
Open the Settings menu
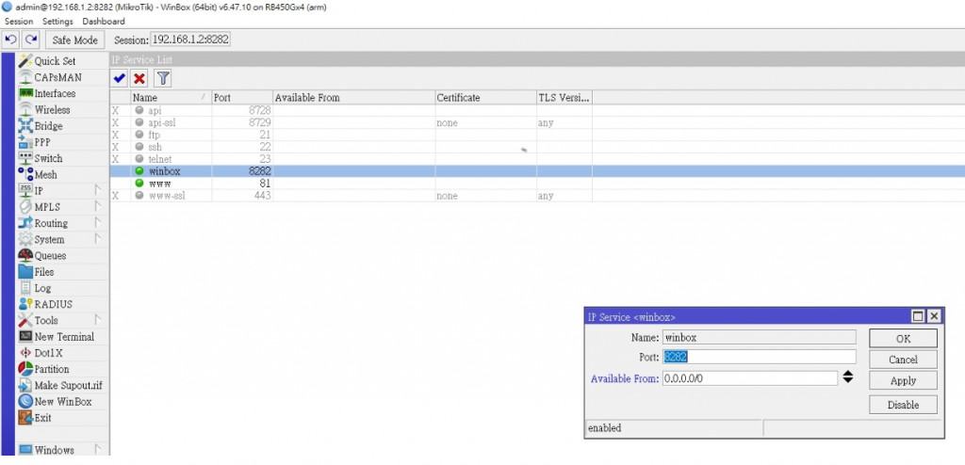pos(57,21)
